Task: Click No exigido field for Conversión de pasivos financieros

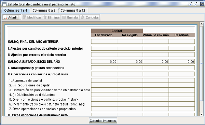Action: [130, 90]
